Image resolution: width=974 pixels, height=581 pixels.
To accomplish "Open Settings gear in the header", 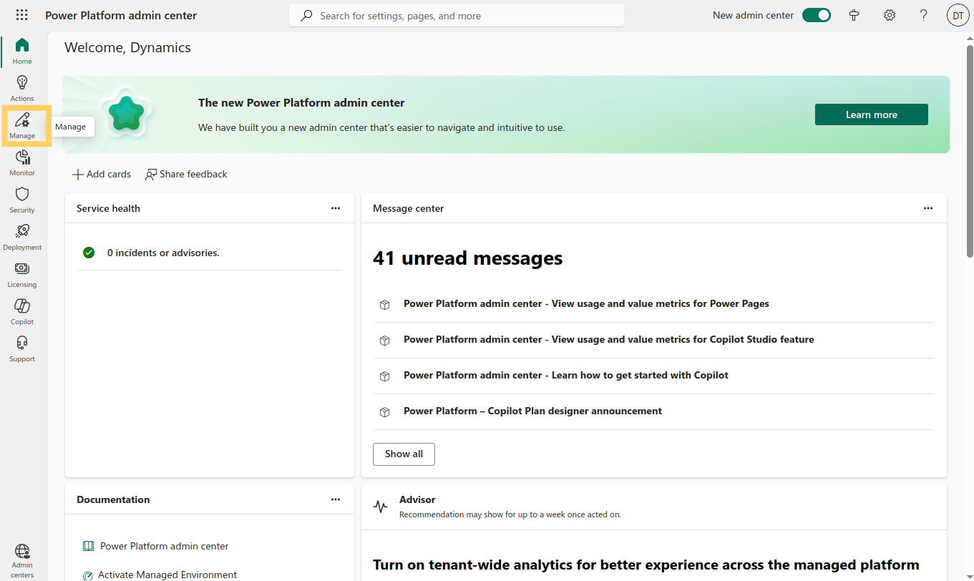I will coord(890,15).
